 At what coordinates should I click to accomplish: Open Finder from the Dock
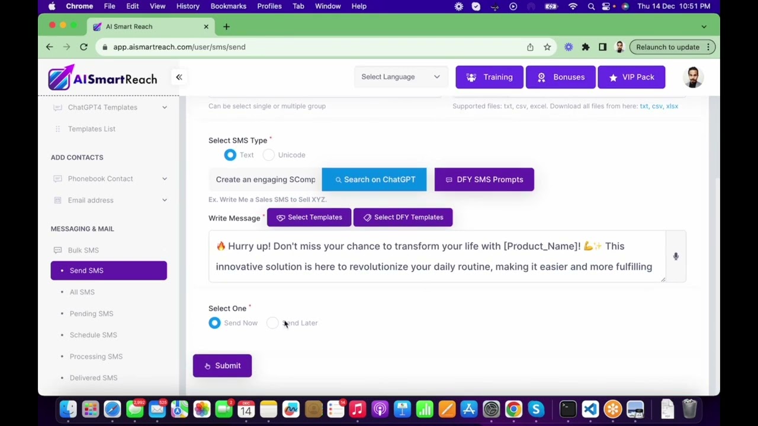point(68,409)
